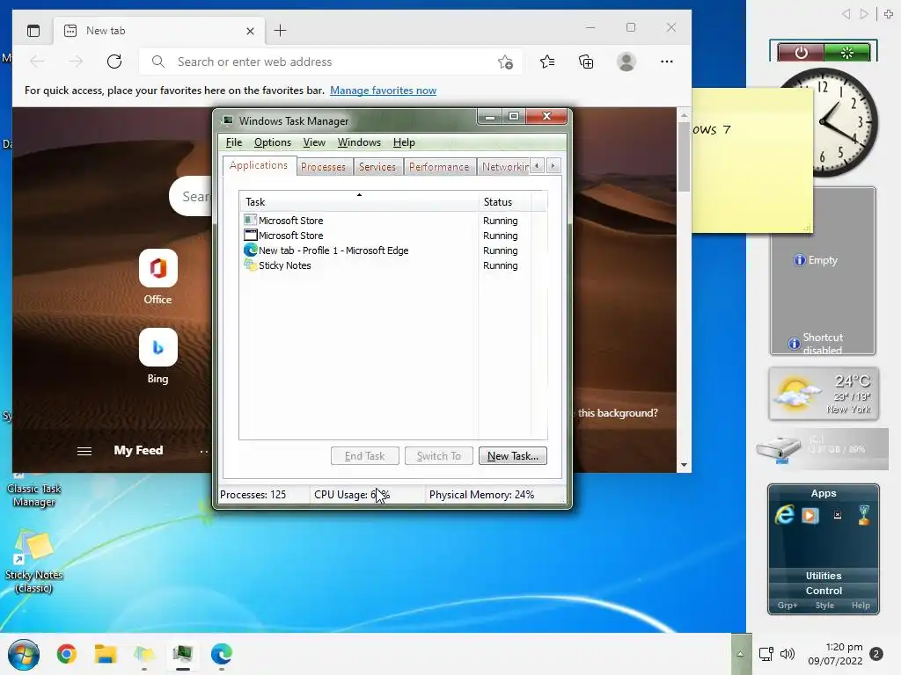The width and height of the screenshot is (901, 675).
Task: Open the Edge profile avatar
Action: click(x=626, y=62)
